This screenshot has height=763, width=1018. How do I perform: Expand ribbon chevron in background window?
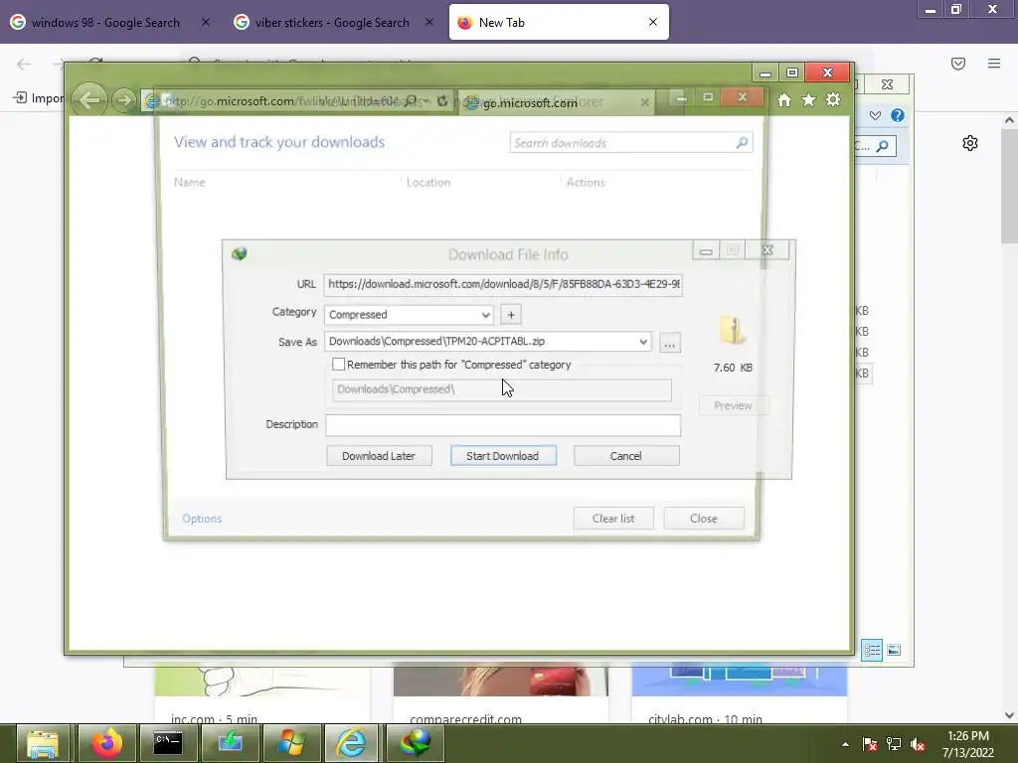click(x=875, y=115)
